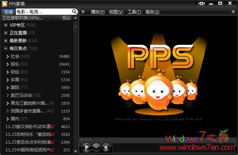The width and height of the screenshot is (238, 155).
Task: Collapse the 每日焦点 category
Action: 6,49
